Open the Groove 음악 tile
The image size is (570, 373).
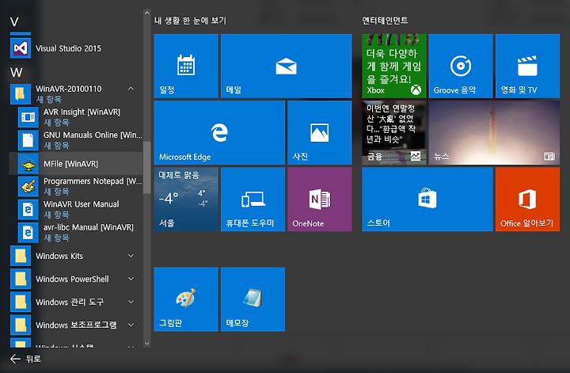461,67
